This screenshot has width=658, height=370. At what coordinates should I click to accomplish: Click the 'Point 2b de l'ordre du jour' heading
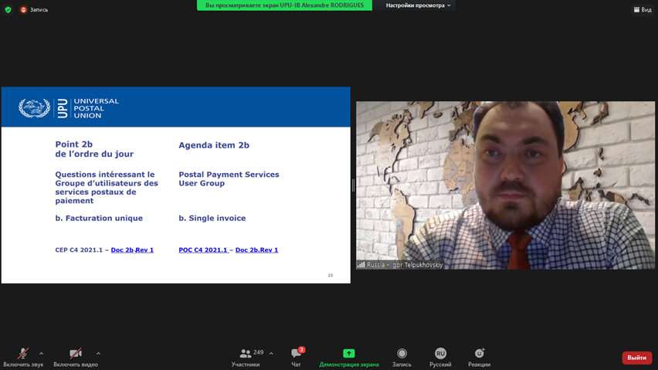pyautogui.click(x=94, y=149)
